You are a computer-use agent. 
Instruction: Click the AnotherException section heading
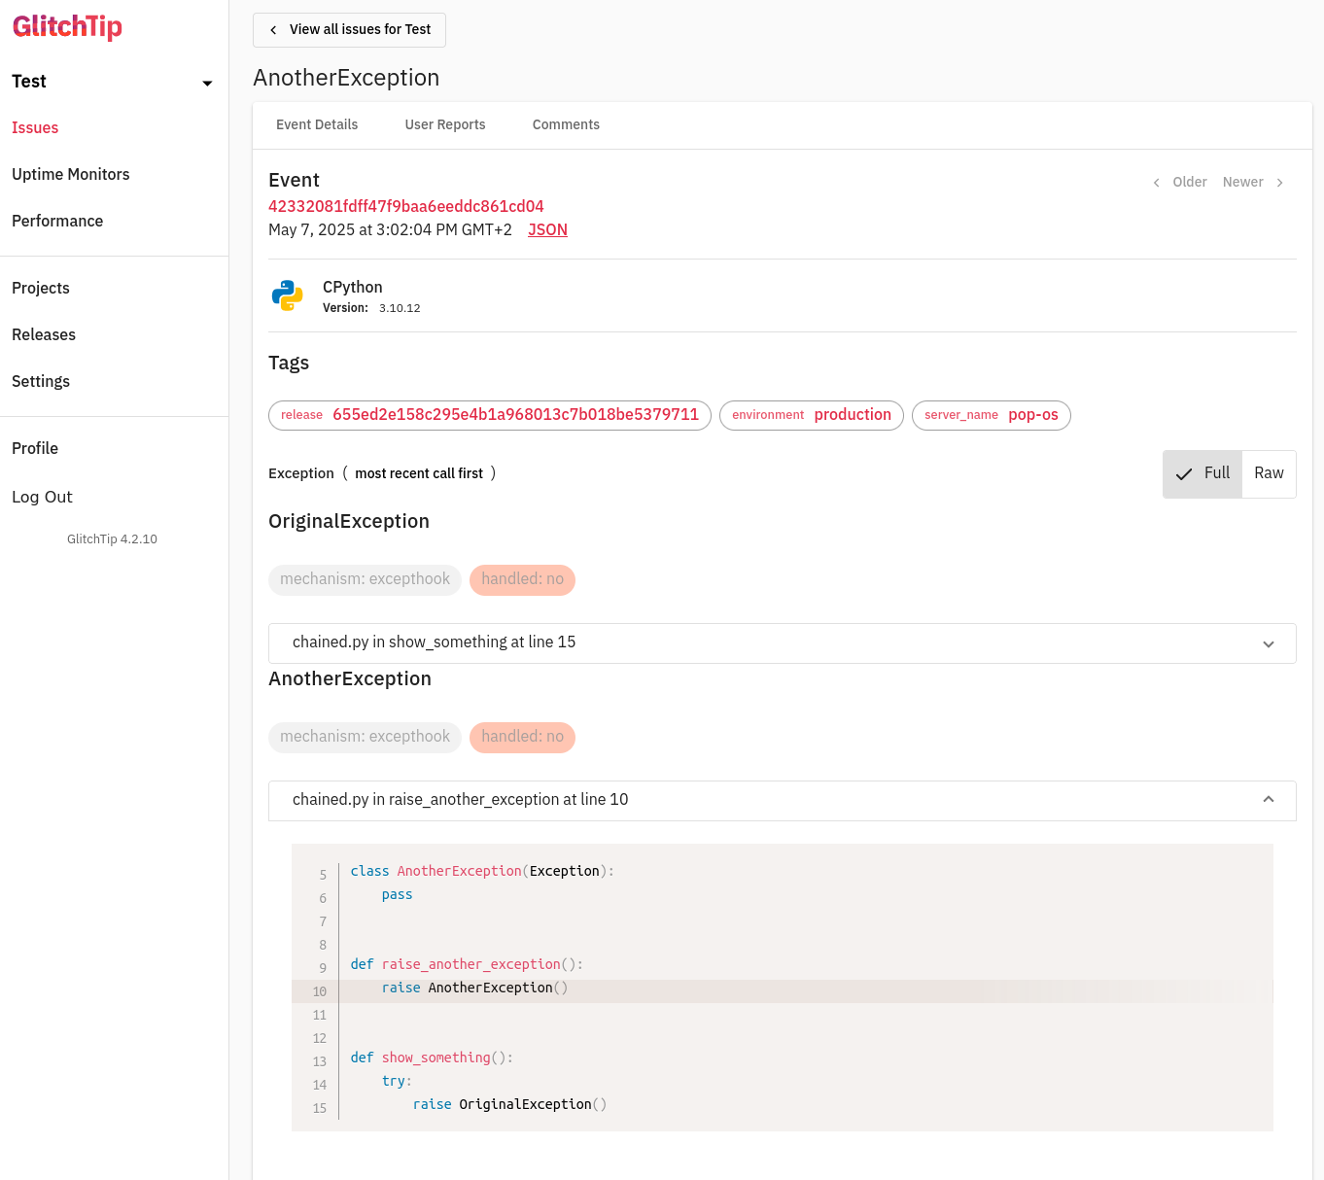coord(350,678)
